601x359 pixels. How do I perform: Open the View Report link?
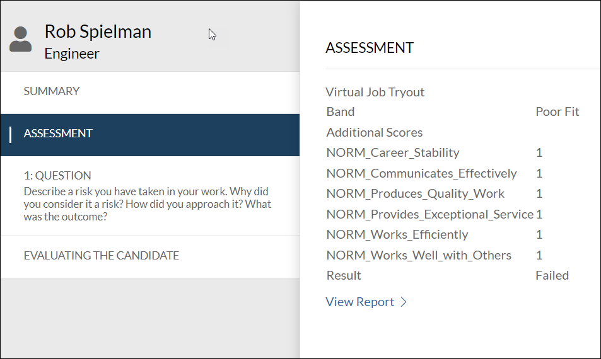(360, 302)
